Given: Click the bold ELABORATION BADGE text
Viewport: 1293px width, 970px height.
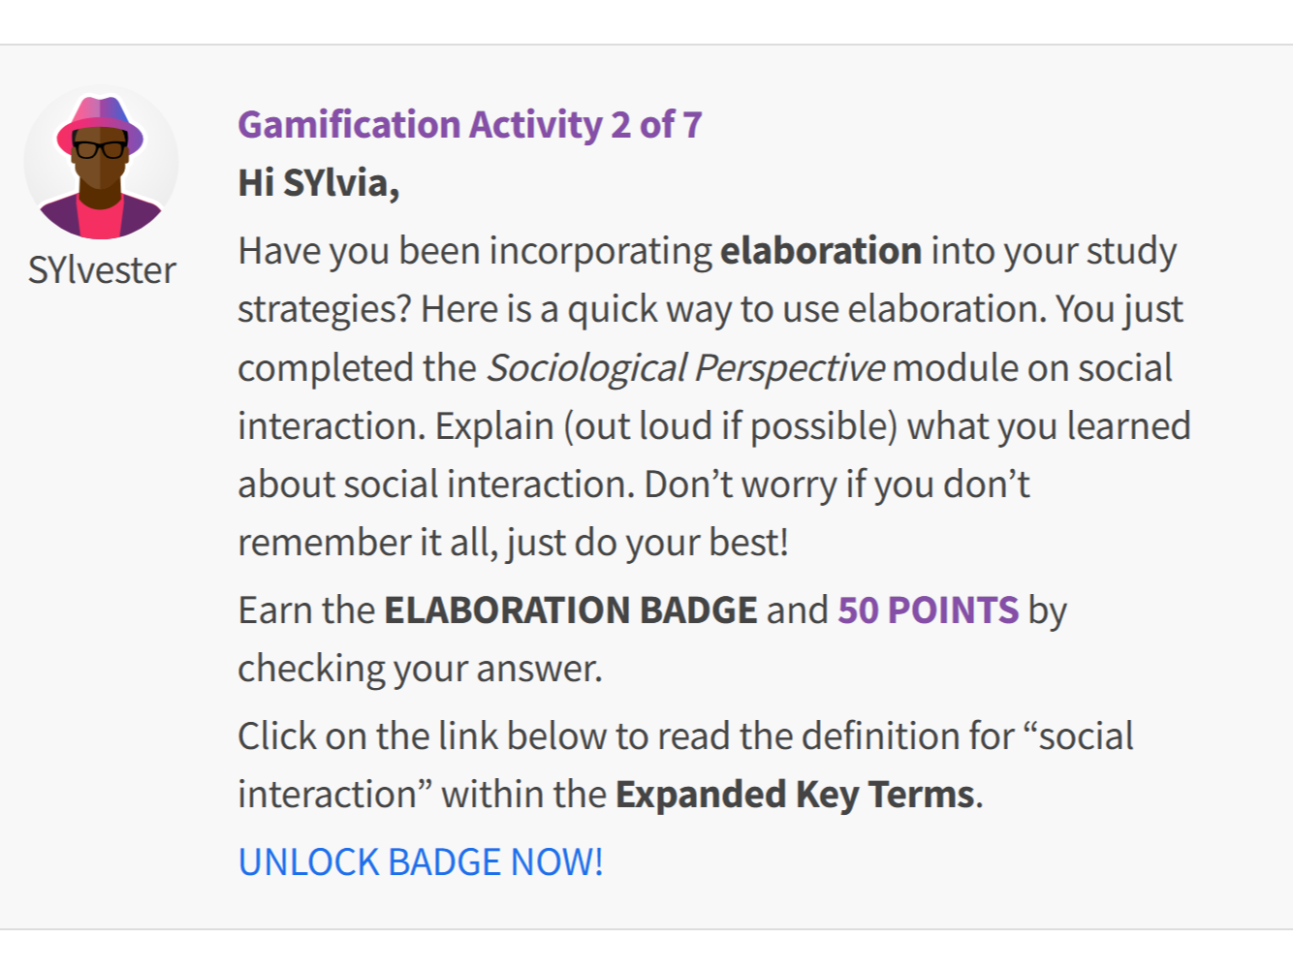Looking at the screenshot, I should point(571,610).
